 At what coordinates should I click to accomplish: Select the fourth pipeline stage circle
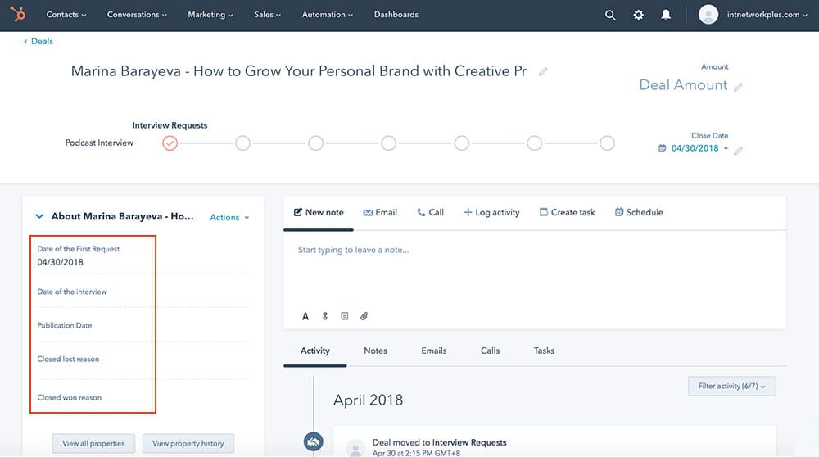coord(388,143)
